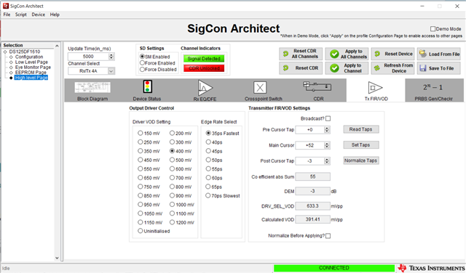This screenshot has height=273, width=466.
Task: Select SM Enabled radio button
Action: click(142, 57)
